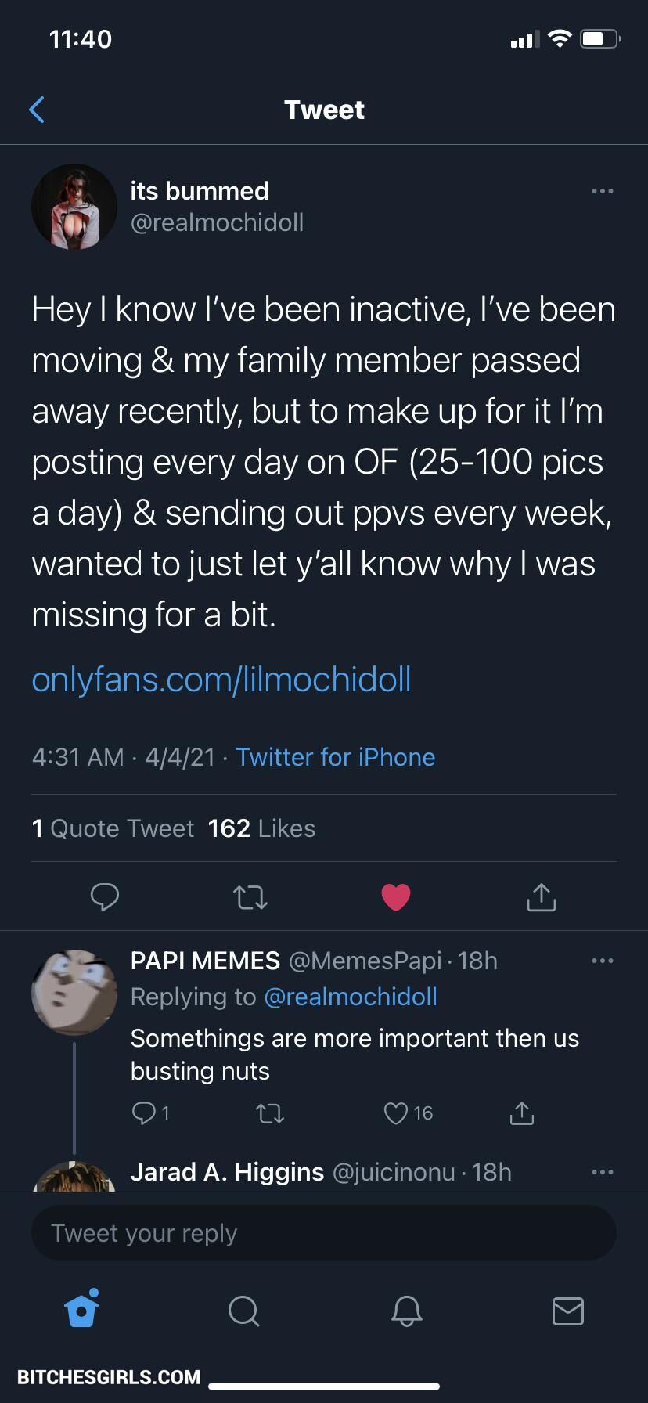The width and height of the screenshot is (648, 1403).
Task: Share the main tweet
Action: click(541, 896)
